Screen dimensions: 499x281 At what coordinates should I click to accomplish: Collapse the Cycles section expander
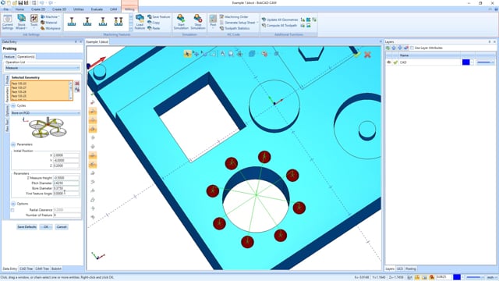[x=13, y=105]
